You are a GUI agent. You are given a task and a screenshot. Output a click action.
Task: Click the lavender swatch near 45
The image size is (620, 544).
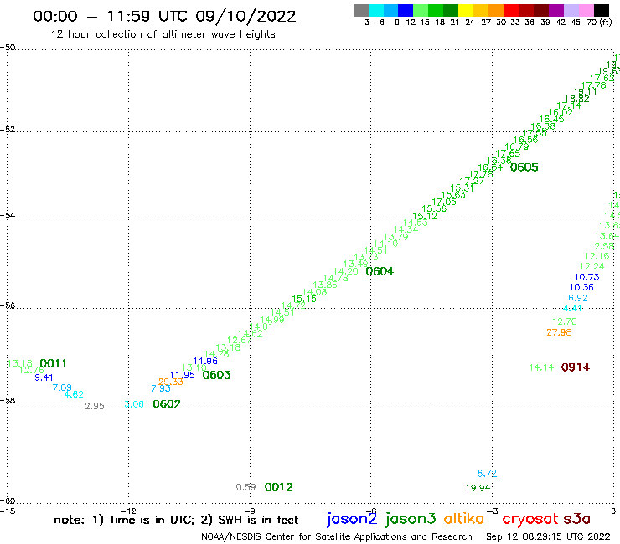[x=571, y=10]
